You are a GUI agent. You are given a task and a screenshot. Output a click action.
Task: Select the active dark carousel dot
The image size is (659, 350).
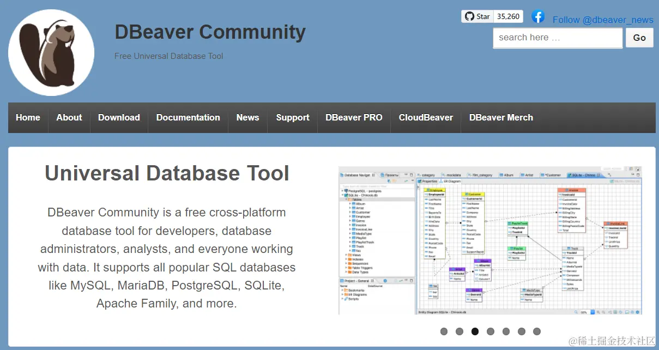point(475,331)
